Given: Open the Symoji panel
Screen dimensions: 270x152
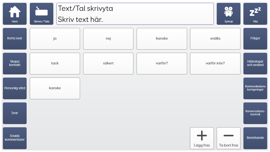Looking at the screenshot, I should pyautogui.click(x=228, y=14).
